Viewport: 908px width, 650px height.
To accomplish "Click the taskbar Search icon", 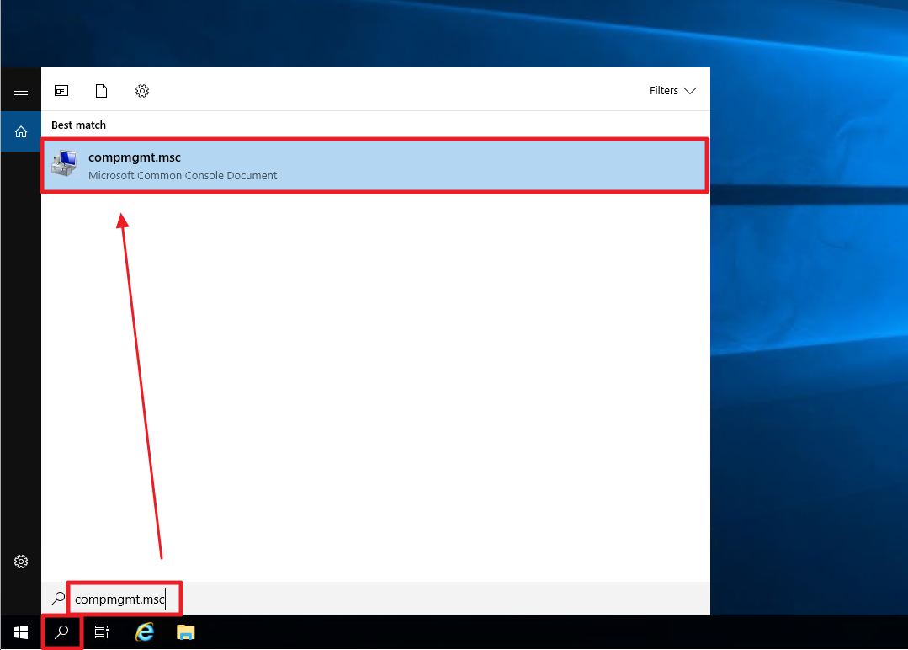I will point(61,632).
